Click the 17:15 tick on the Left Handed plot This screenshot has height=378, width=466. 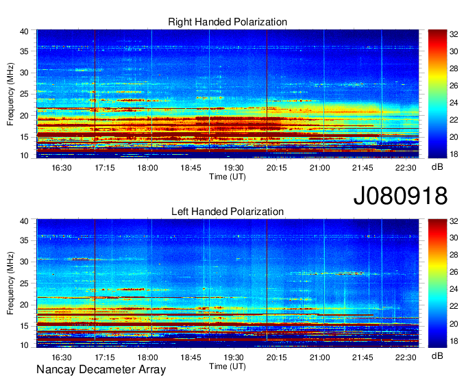tap(105, 357)
